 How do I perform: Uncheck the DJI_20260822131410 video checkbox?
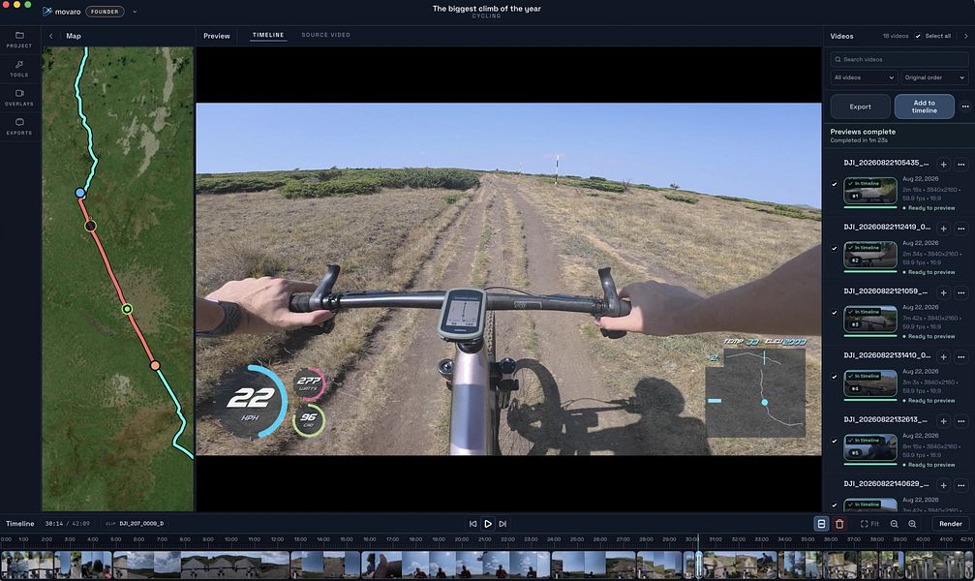(835, 377)
